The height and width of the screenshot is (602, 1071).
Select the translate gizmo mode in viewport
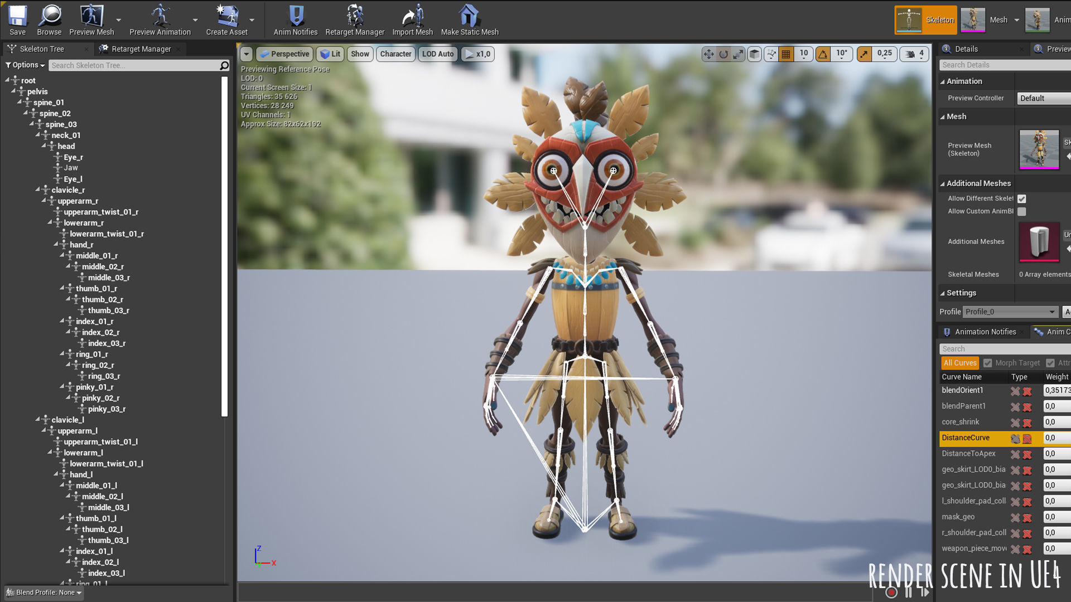tap(708, 54)
